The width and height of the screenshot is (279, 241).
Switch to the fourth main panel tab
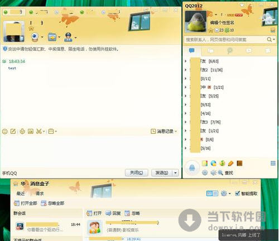coord(249,51)
